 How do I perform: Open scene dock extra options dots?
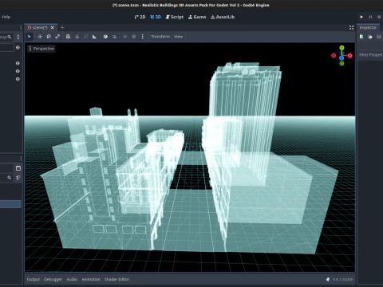(x=18, y=37)
